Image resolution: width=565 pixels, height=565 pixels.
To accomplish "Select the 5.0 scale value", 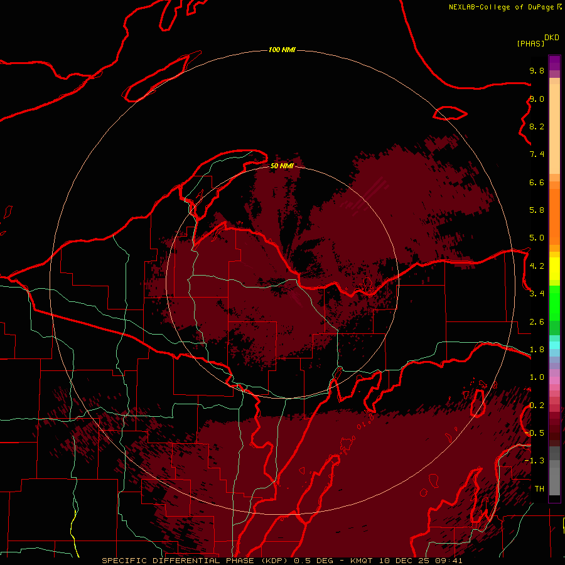I will (537, 238).
